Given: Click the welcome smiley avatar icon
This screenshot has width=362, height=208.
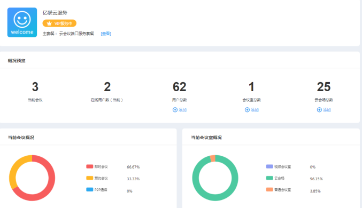Looking at the screenshot, I should (22, 22).
